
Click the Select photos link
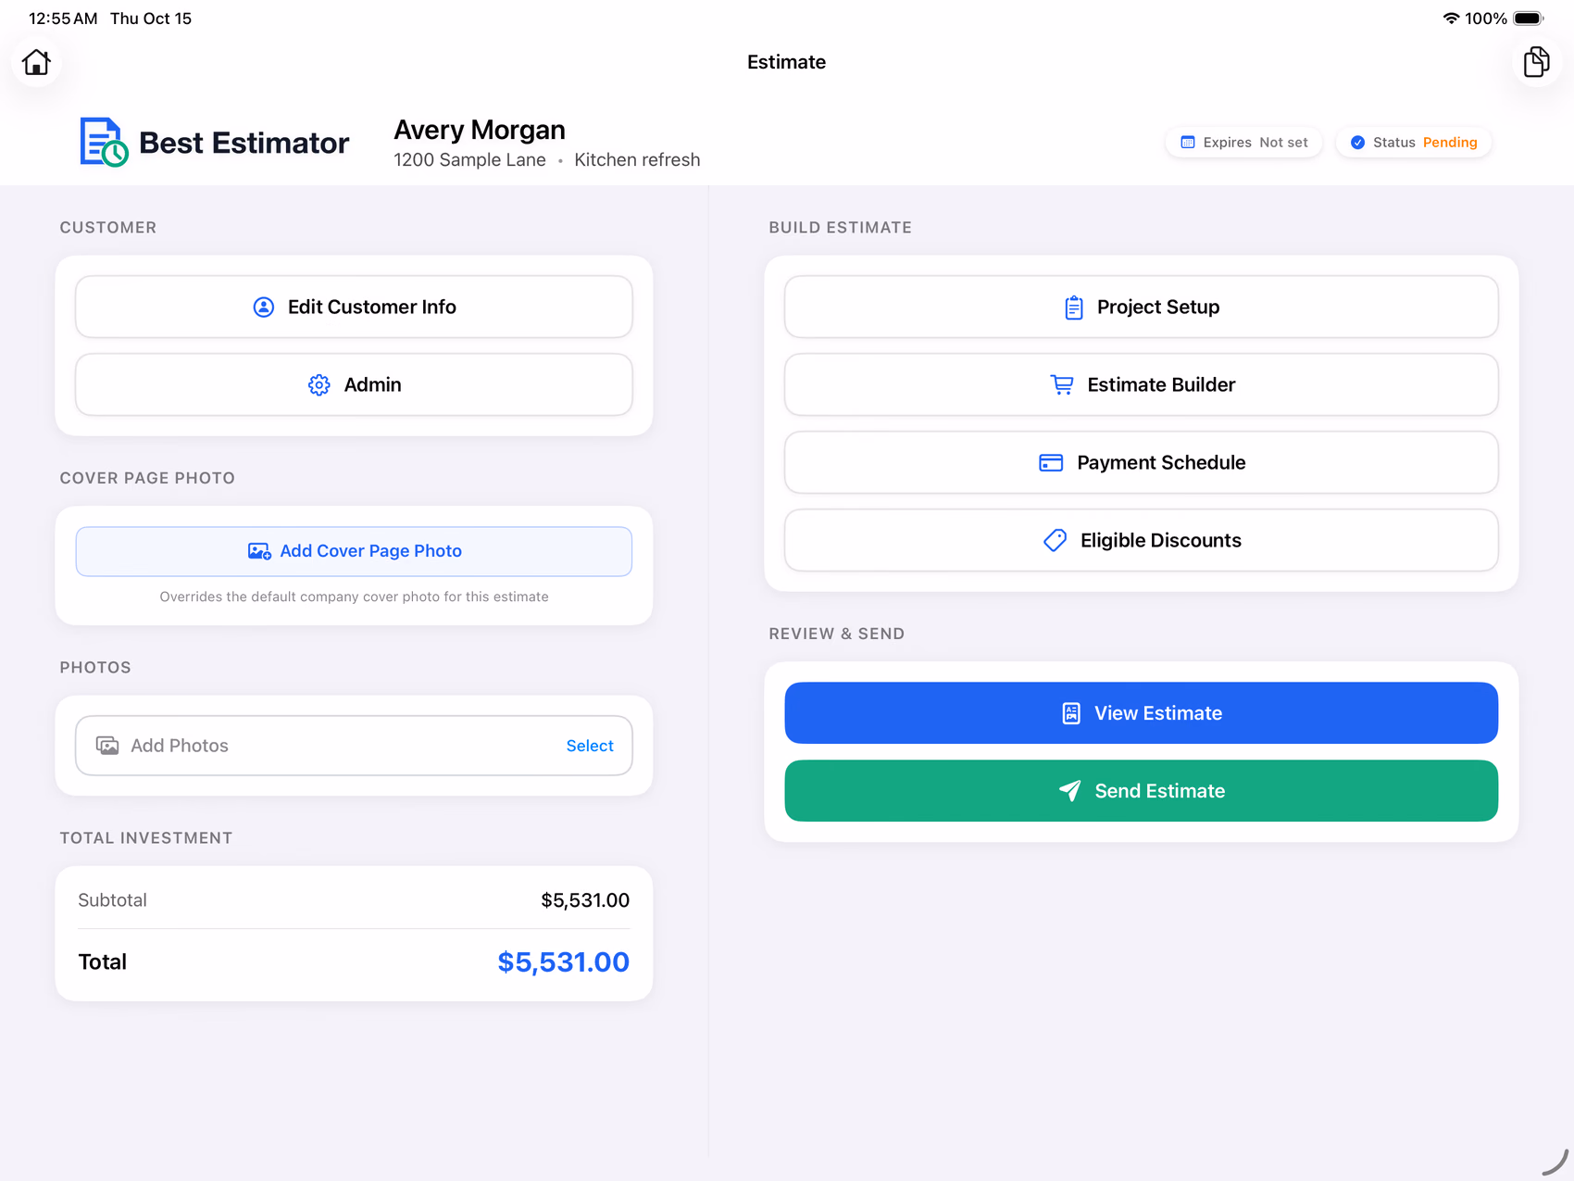pos(590,746)
